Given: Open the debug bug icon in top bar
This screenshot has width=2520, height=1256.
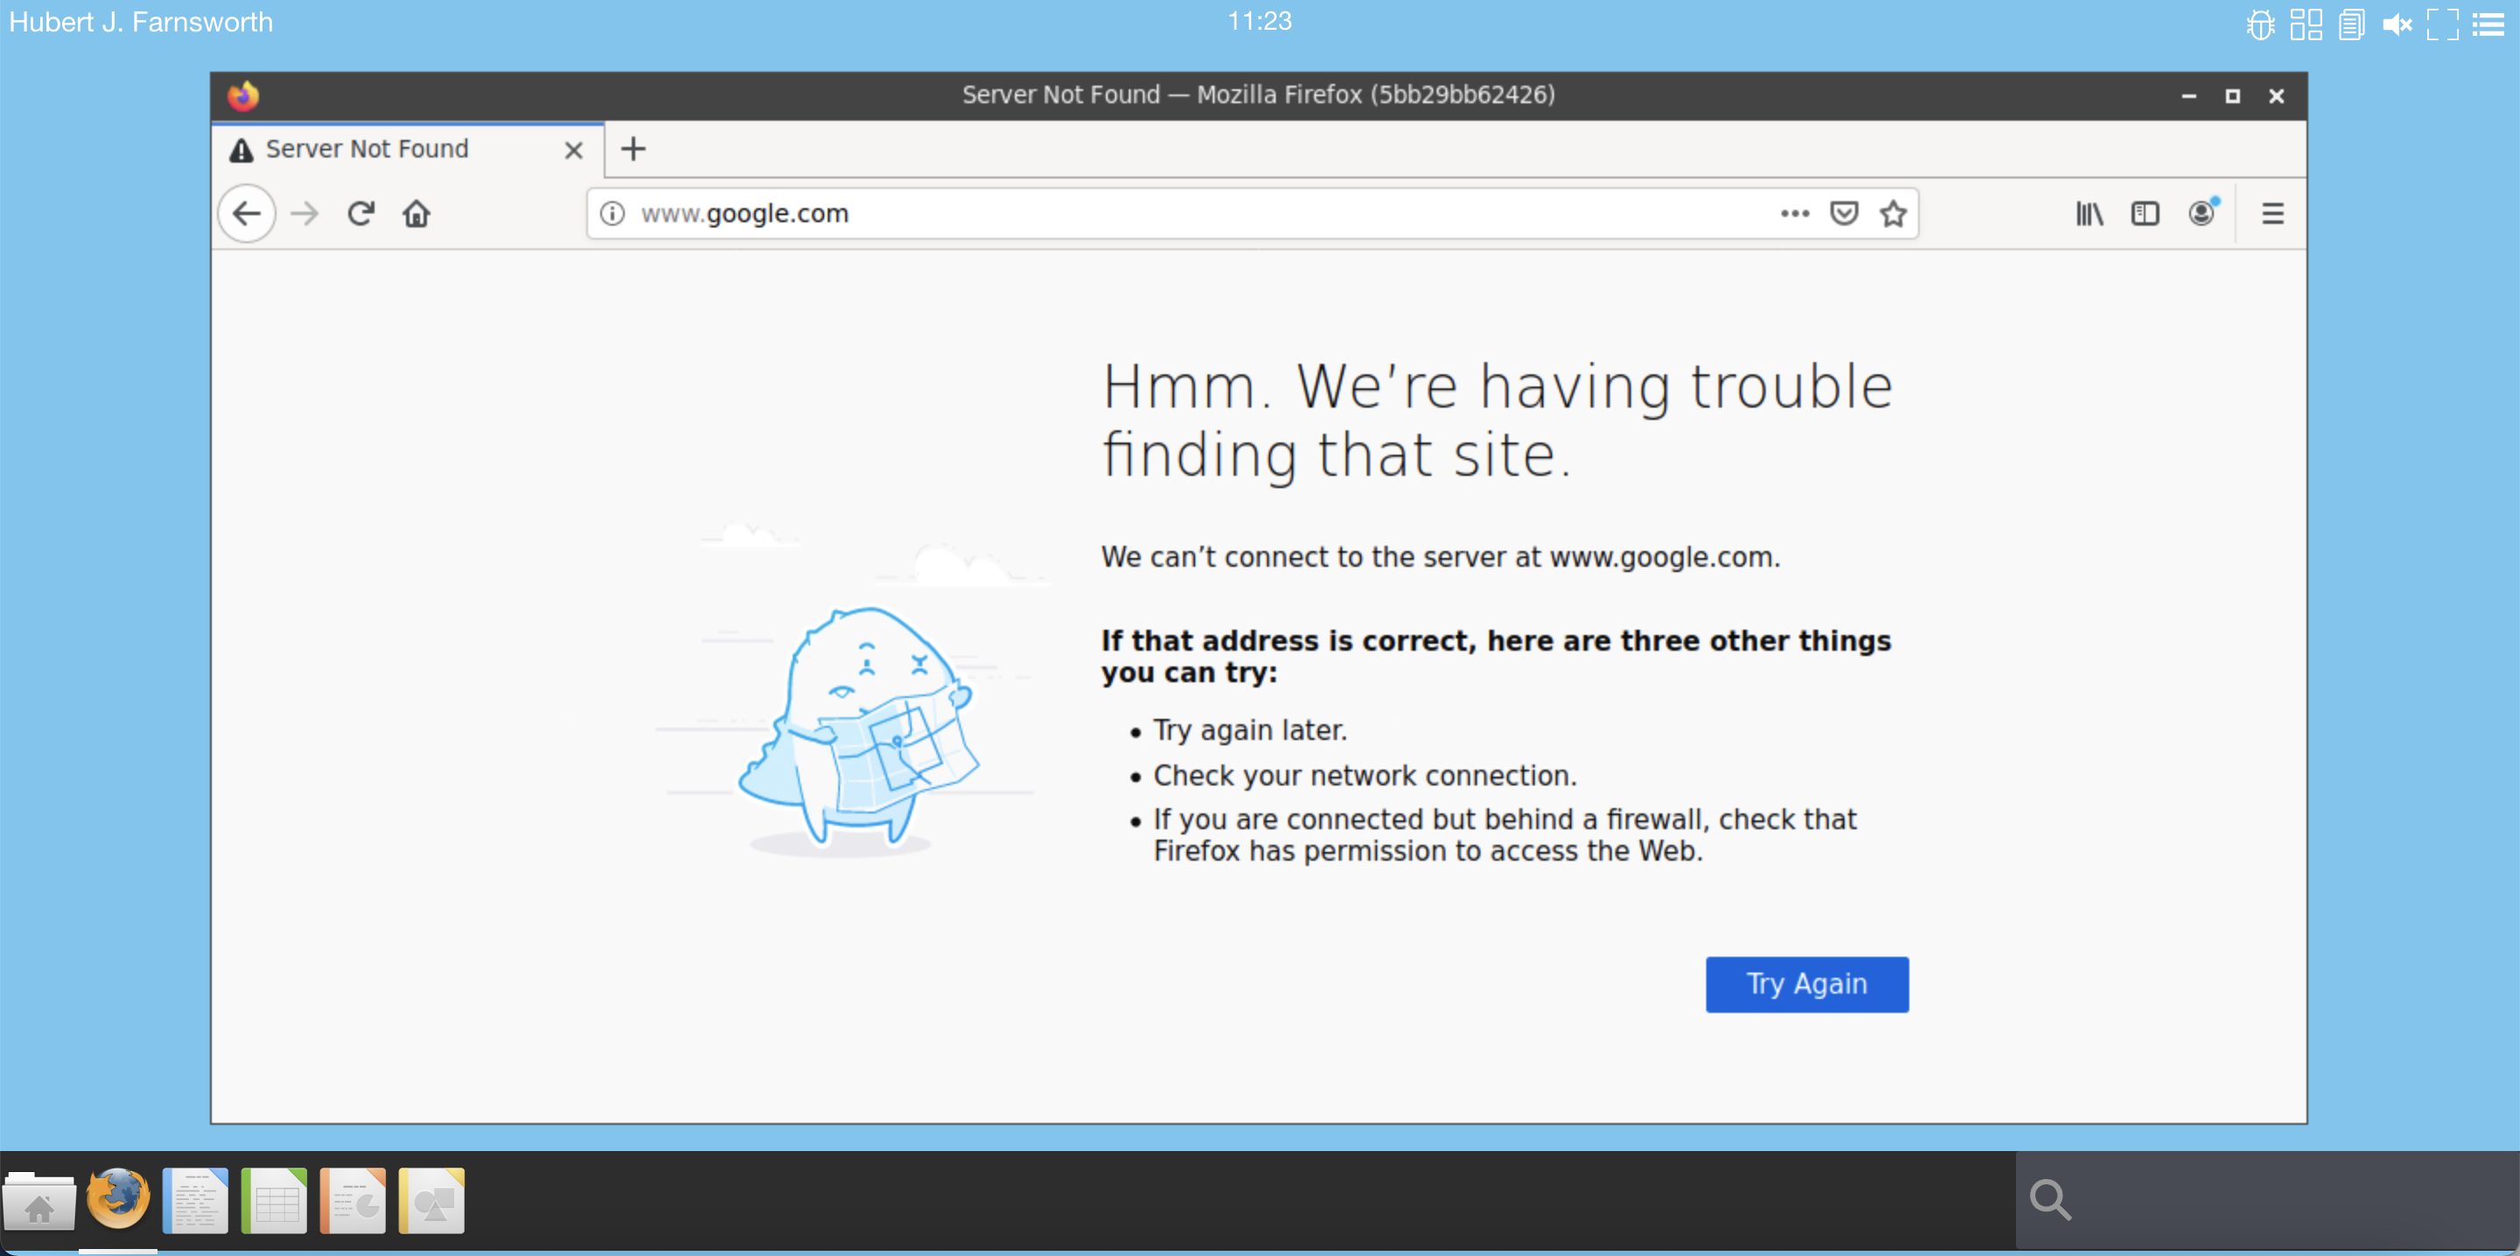Looking at the screenshot, I should click(2261, 24).
